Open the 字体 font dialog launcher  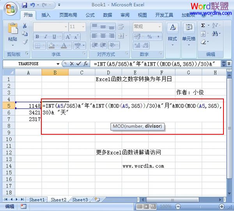pyautogui.click(x=84, y=53)
